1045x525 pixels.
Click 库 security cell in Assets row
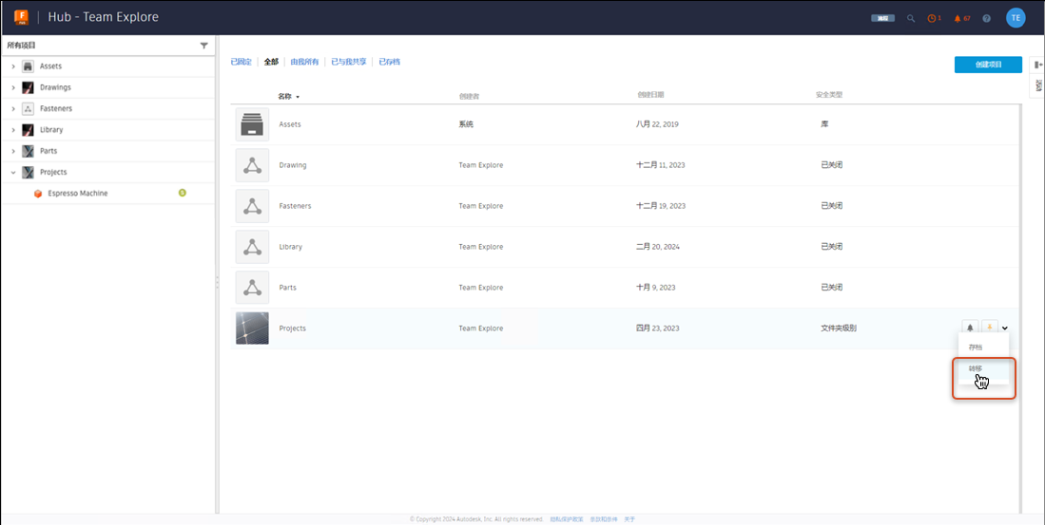pyautogui.click(x=825, y=124)
